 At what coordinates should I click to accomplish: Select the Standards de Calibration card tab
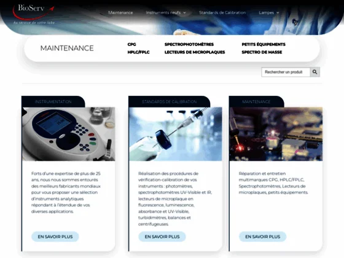[x=169, y=101]
